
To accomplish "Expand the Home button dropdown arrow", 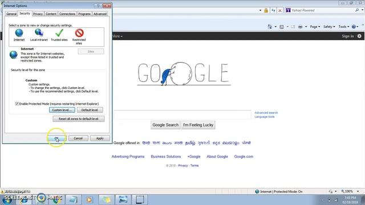I will click(x=275, y=27).
